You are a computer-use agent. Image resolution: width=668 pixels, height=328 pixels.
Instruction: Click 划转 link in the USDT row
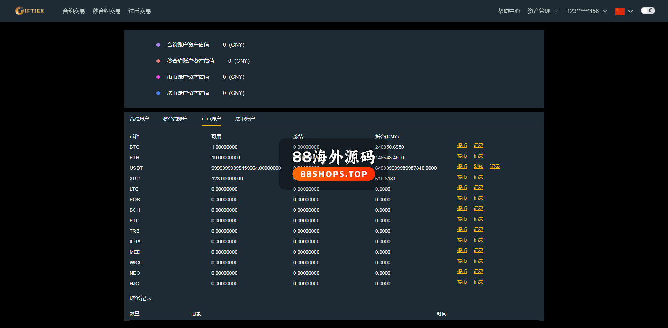[478, 167]
